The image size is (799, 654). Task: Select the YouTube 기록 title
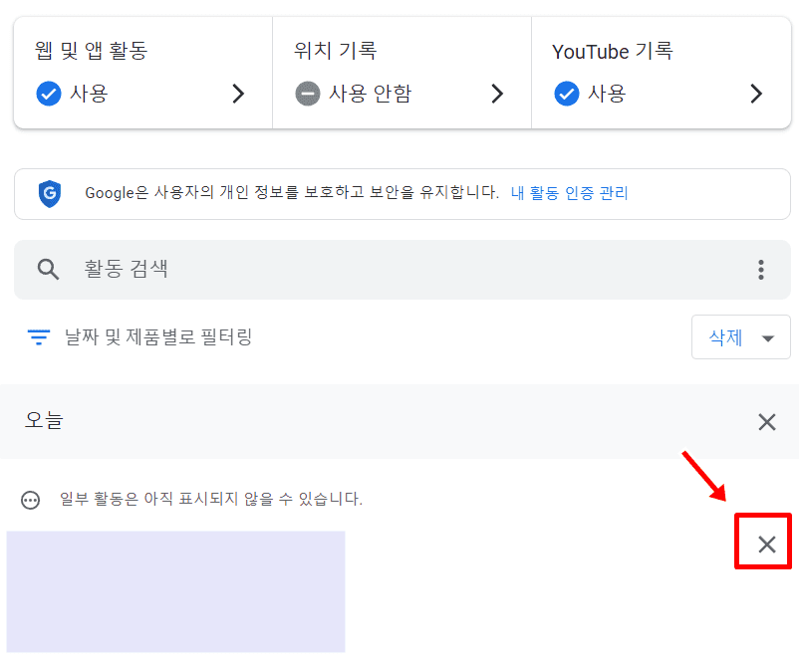pos(613,51)
